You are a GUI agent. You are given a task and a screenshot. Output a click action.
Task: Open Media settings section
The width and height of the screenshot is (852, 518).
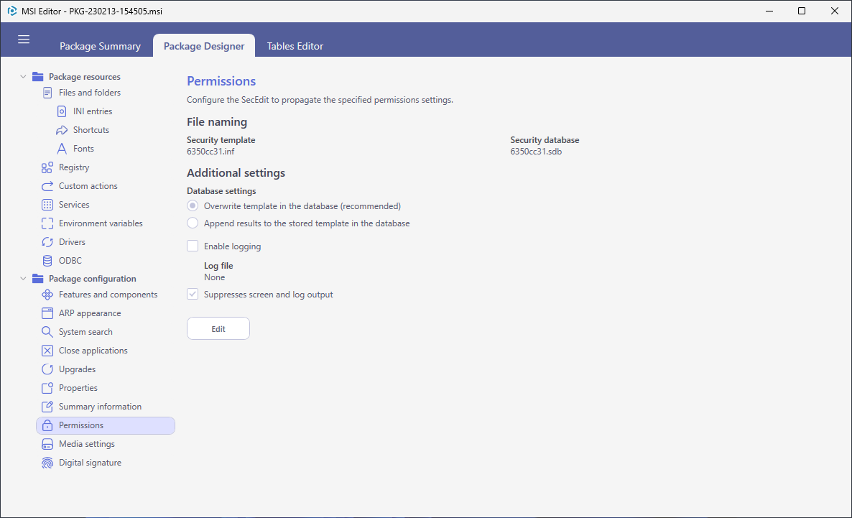pyautogui.click(x=87, y=444)
